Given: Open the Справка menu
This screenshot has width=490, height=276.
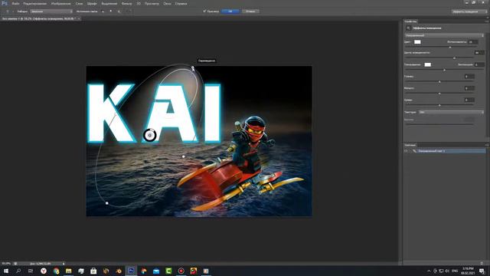Looking at the screenshot, I should (x=181, y=4).
